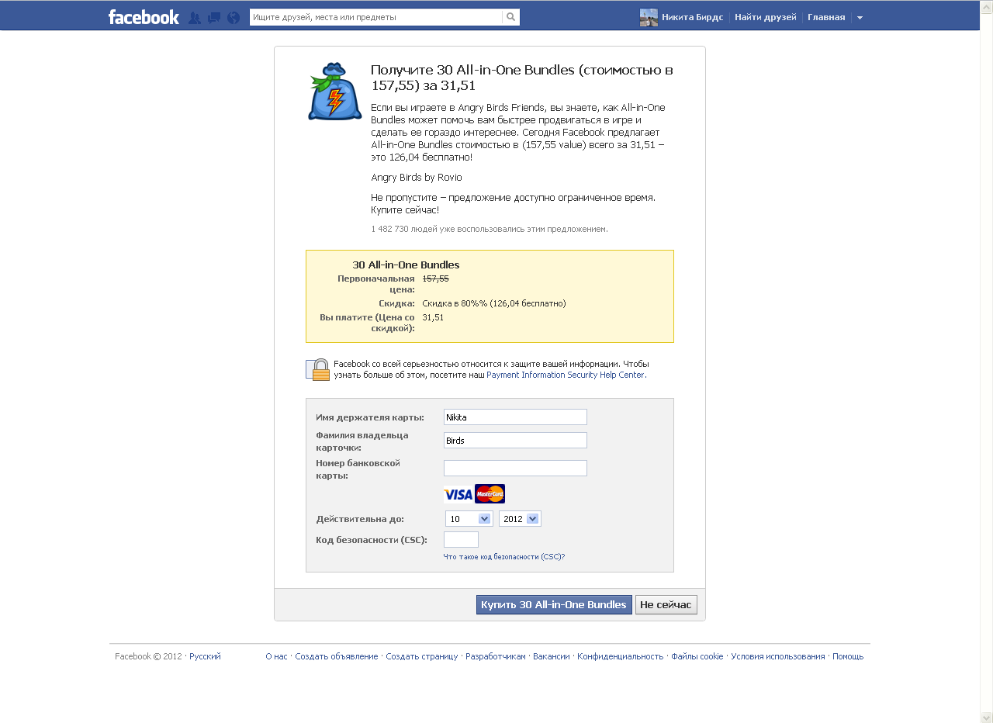Click footer language link Русский
Viewport: 993px width, 723px height.
point(205,656)
